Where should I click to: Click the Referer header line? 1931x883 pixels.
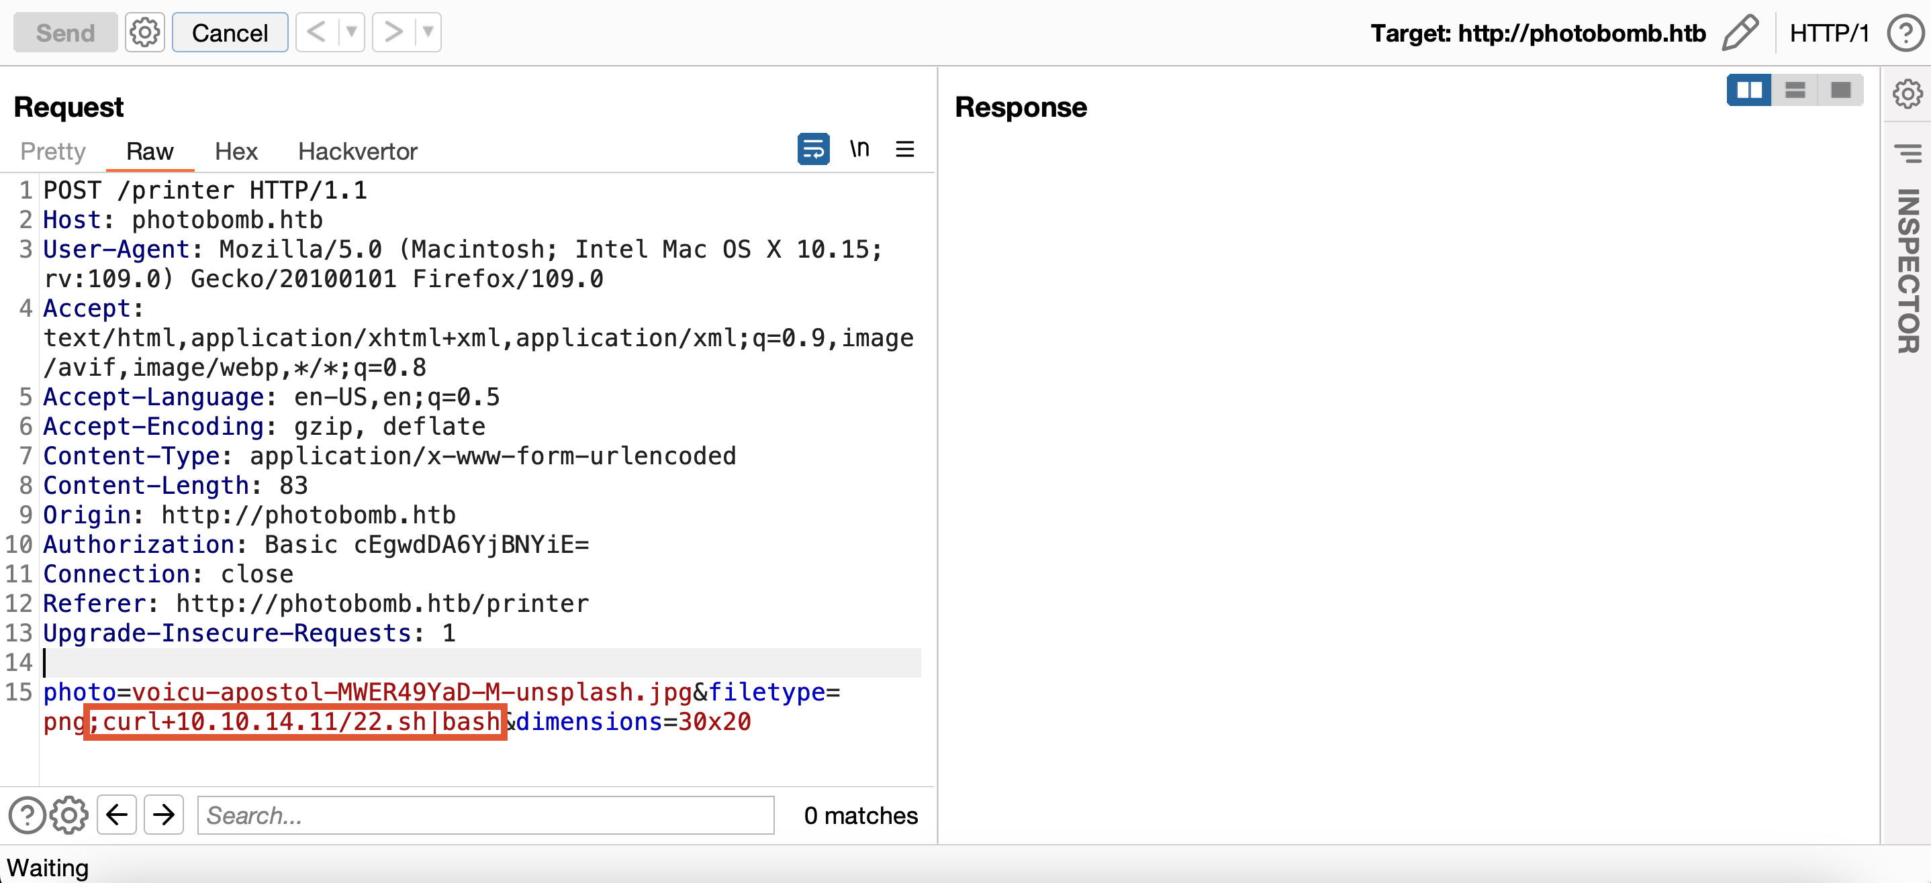pyautogui.click(x=316, y=604)
